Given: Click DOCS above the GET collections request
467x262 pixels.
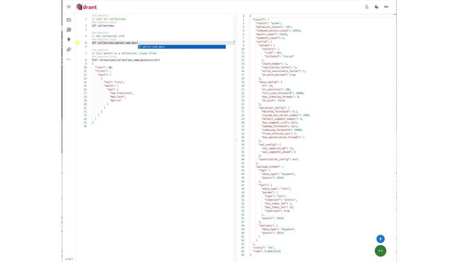Looking at the screenshot, I should [x=114, y=22].
